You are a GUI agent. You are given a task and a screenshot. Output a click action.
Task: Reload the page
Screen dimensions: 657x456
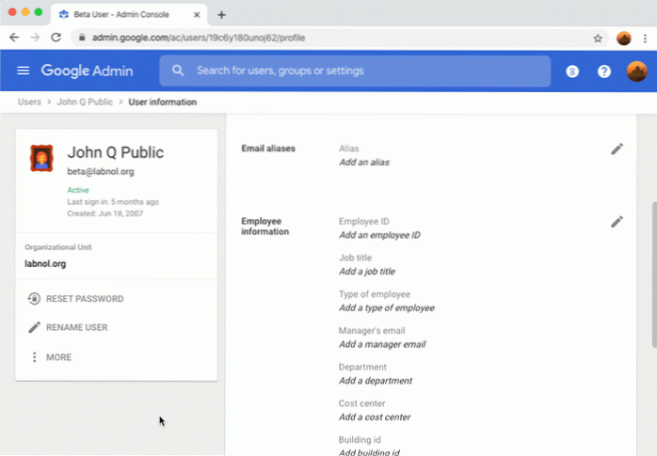[x=56, y=38]
